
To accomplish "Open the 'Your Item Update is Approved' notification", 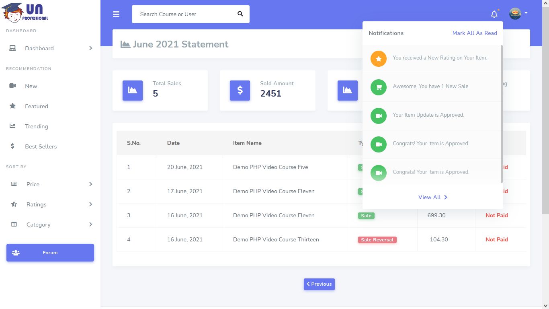I will (432, 116).
